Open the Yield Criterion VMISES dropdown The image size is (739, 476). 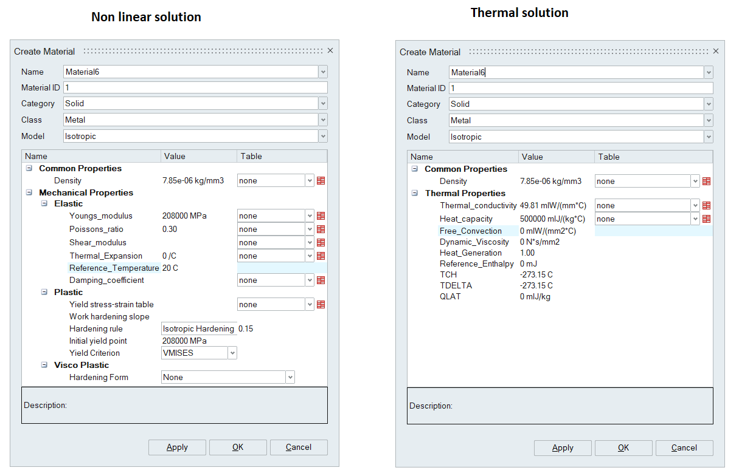(x=232, y=353)
